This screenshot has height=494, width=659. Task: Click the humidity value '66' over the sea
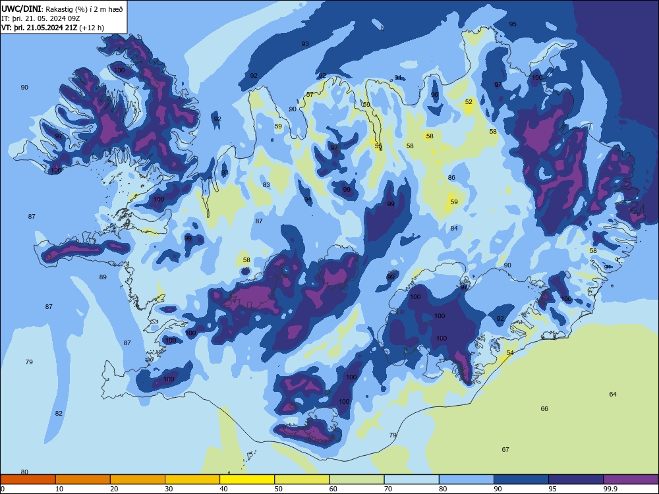[544, 409]
